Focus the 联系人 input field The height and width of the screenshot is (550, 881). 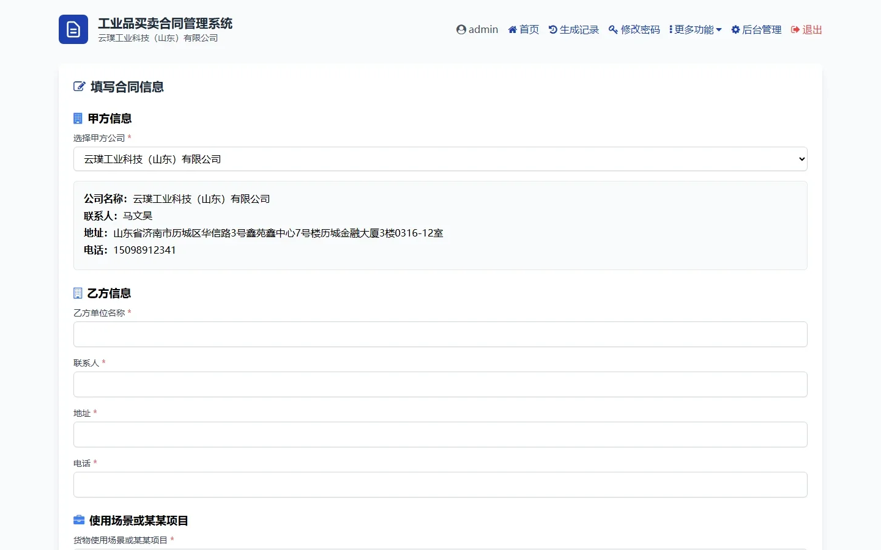tap(441, 384)
